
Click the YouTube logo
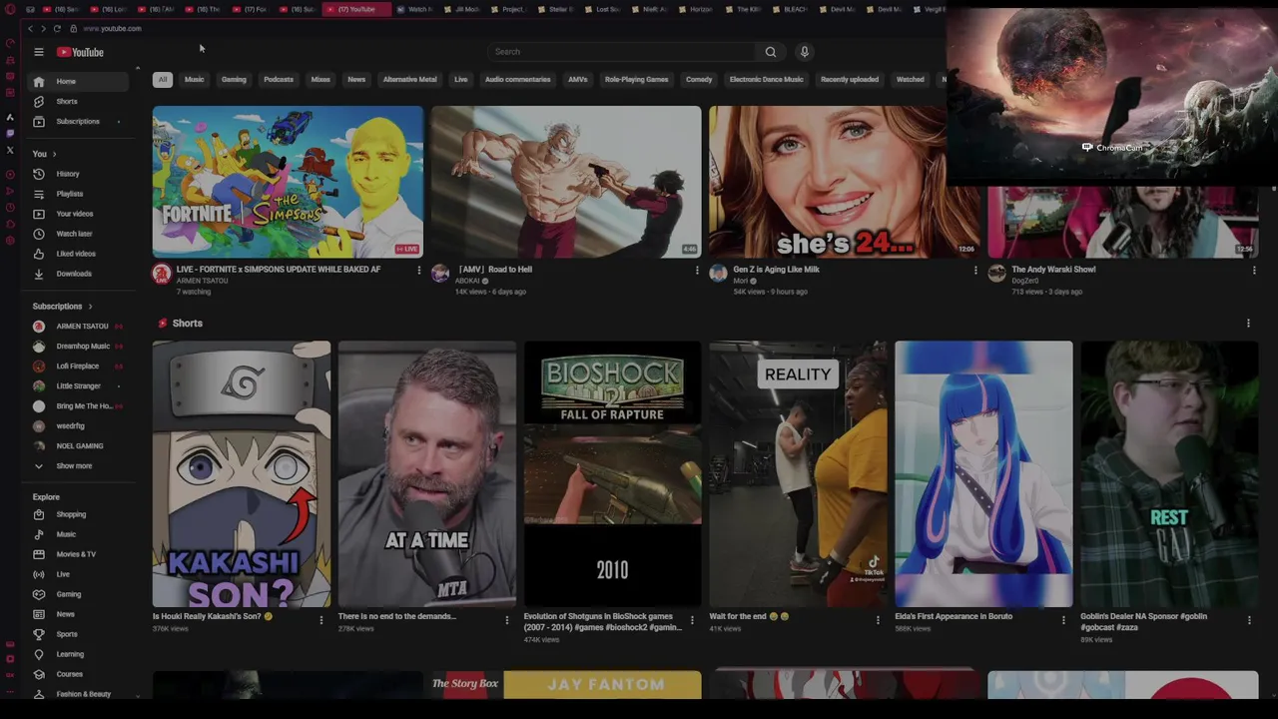pyautogui.click(x=80, y=52)
